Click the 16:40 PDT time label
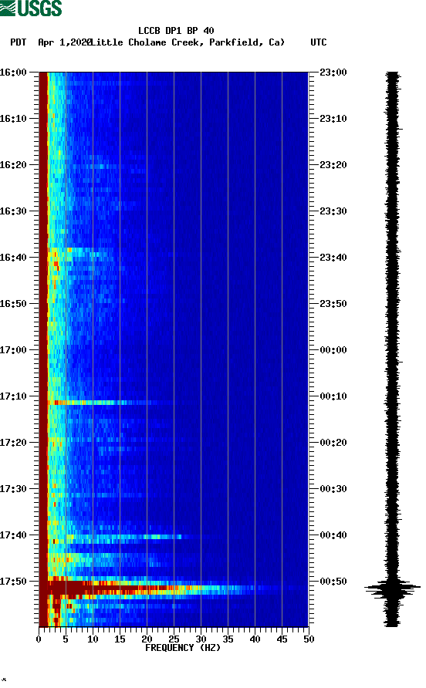This screenshot has width=426, height=688. click(x=13, y=258)
